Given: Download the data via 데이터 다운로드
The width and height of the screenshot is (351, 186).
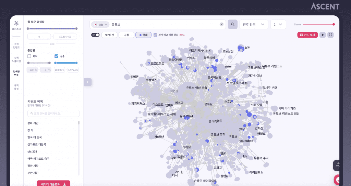Looking at the screenshot, I should click(53, 184).
